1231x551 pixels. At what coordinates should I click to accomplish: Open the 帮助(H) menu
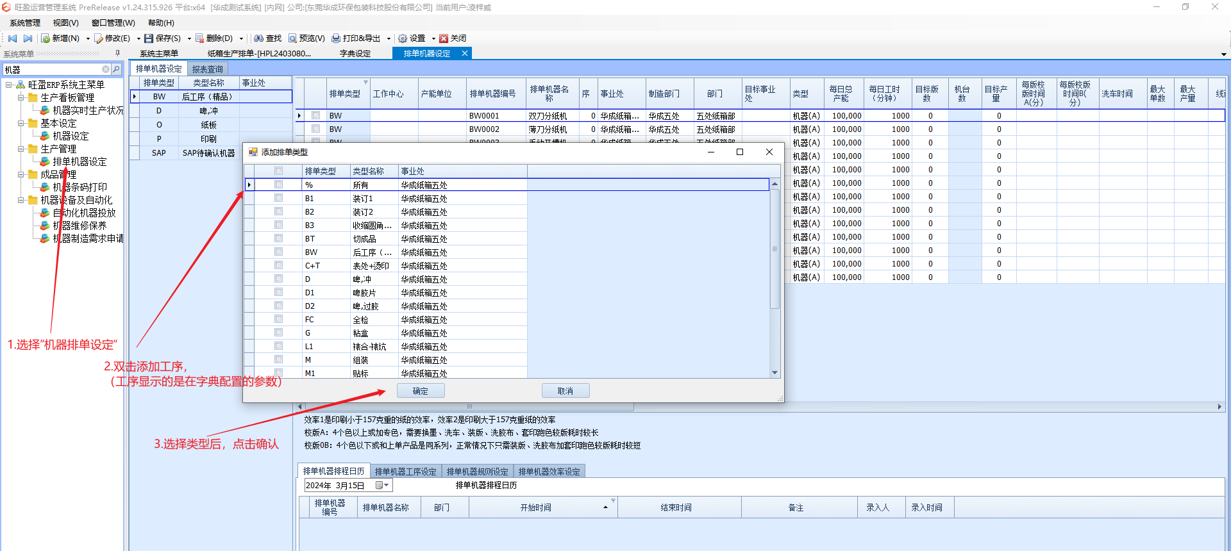click(161, 23)
